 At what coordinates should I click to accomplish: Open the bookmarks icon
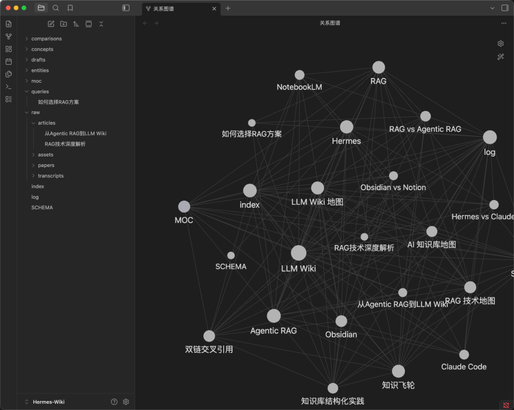pyautogui.click(x=70, y=8)
